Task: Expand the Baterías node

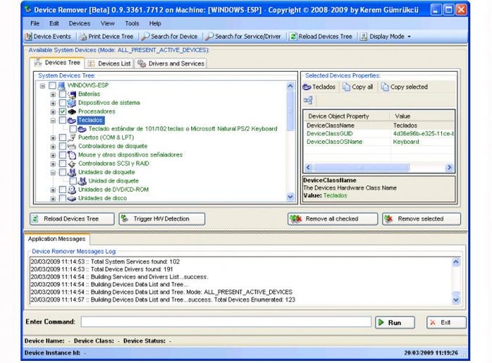Action: 53,94
